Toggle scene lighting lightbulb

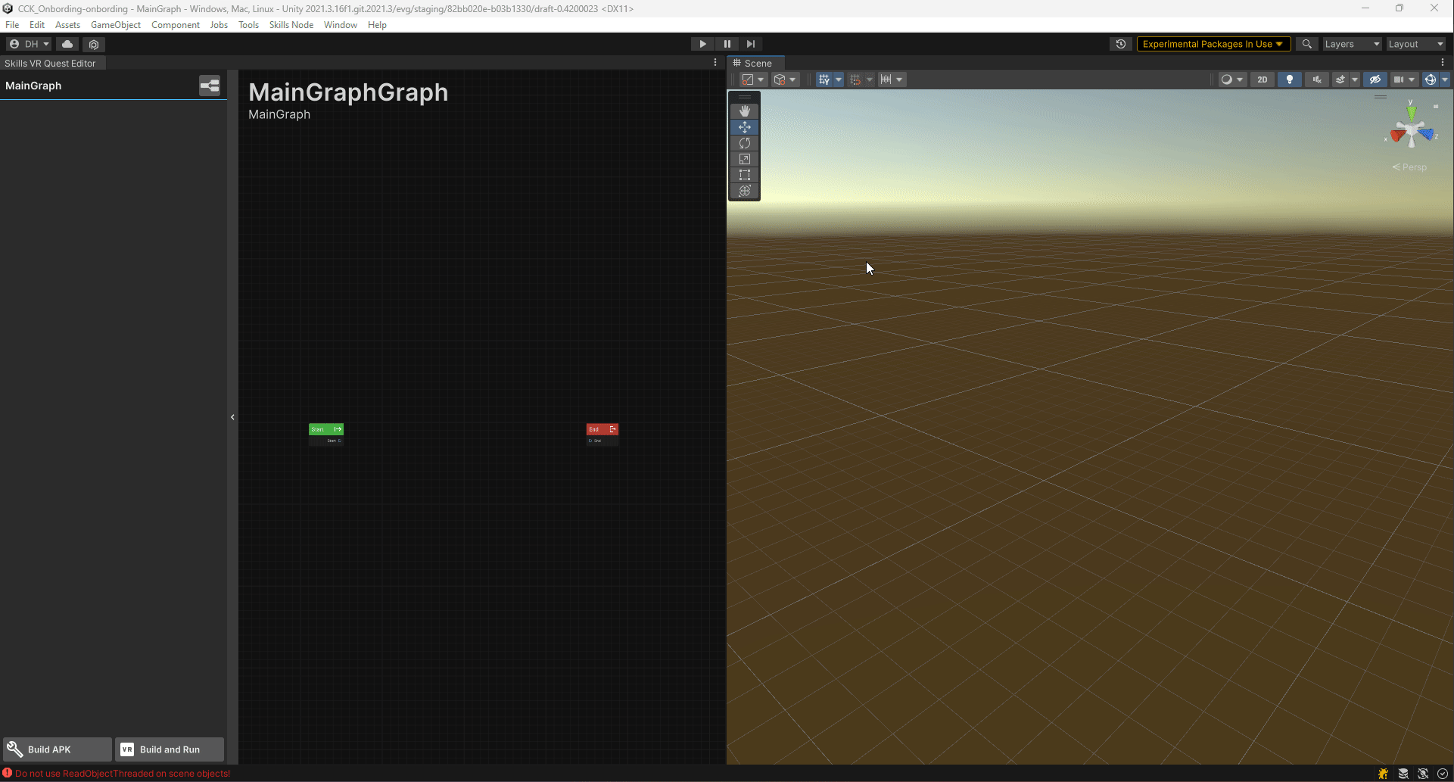tap(1290, 79)
